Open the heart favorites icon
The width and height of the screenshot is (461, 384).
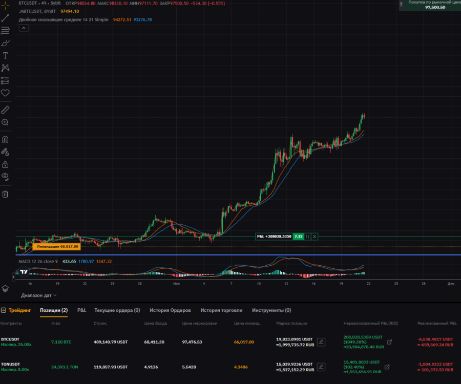tap(6, 93)
